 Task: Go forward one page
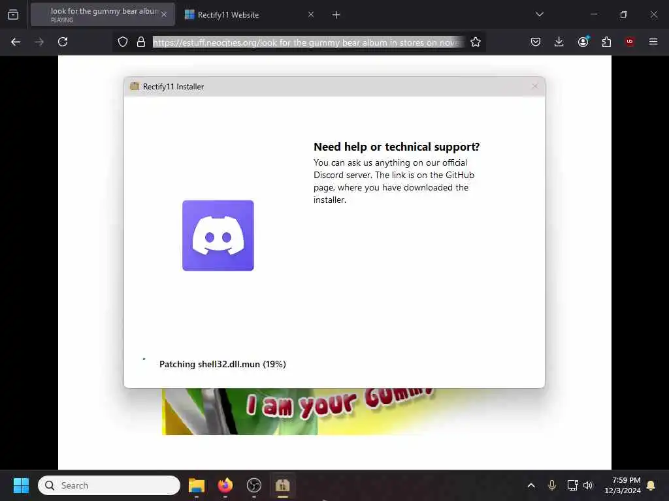pyautogui.click(x=39, y=42)
